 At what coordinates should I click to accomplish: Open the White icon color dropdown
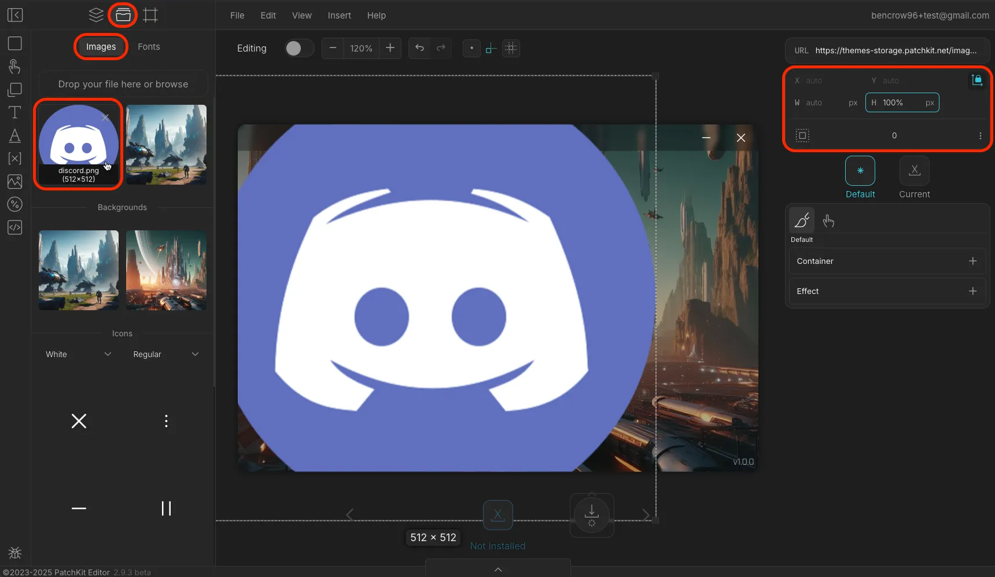pyautogui.click(x=79, y=354)
